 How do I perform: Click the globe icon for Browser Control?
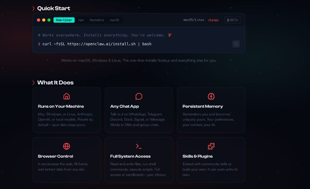(67, 146)
